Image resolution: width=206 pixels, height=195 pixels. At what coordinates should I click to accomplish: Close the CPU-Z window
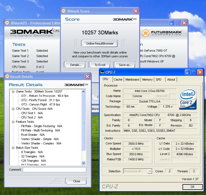pyautogui.click(x=200, y=72)
